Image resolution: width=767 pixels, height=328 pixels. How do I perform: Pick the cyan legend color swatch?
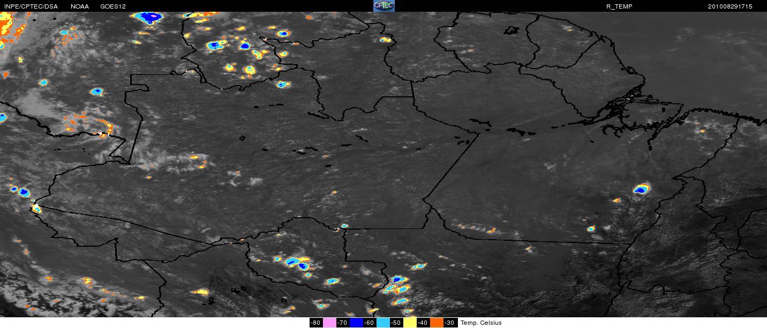pyautogui.click(x=382, y=323)
